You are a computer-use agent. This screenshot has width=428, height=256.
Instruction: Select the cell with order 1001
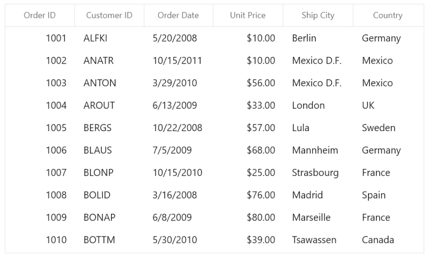click(56, 38)
